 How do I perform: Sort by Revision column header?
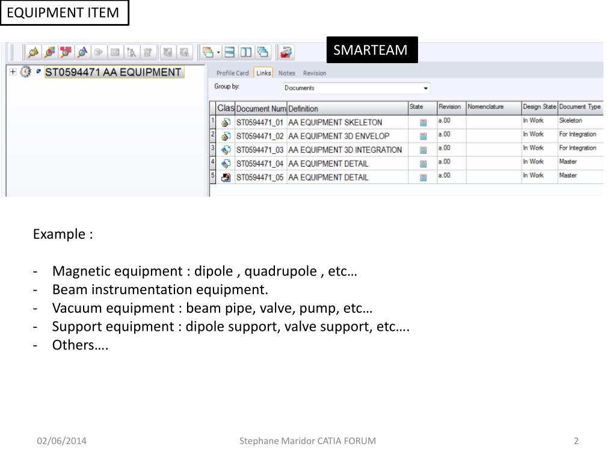coord(452,108)
